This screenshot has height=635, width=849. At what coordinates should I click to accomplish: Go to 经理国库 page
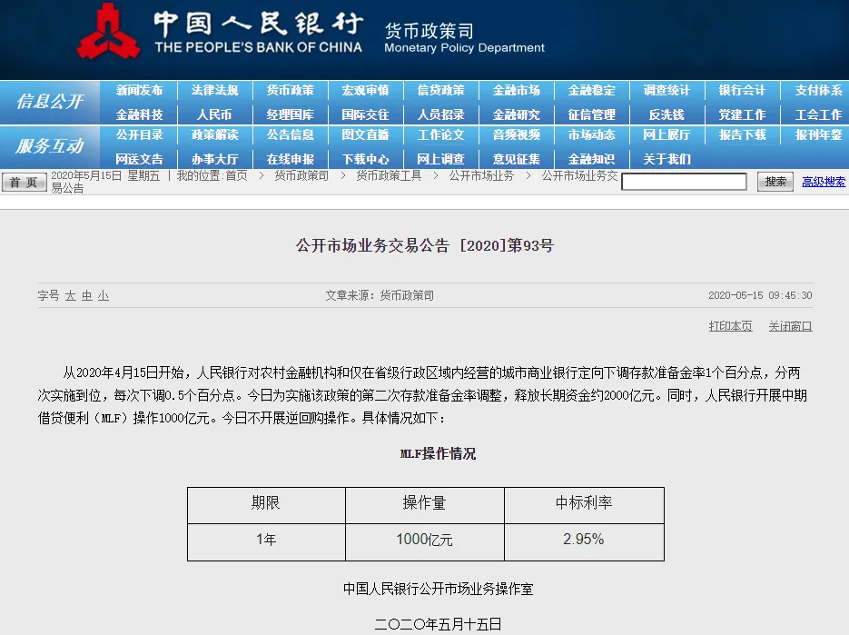(291, 114)
